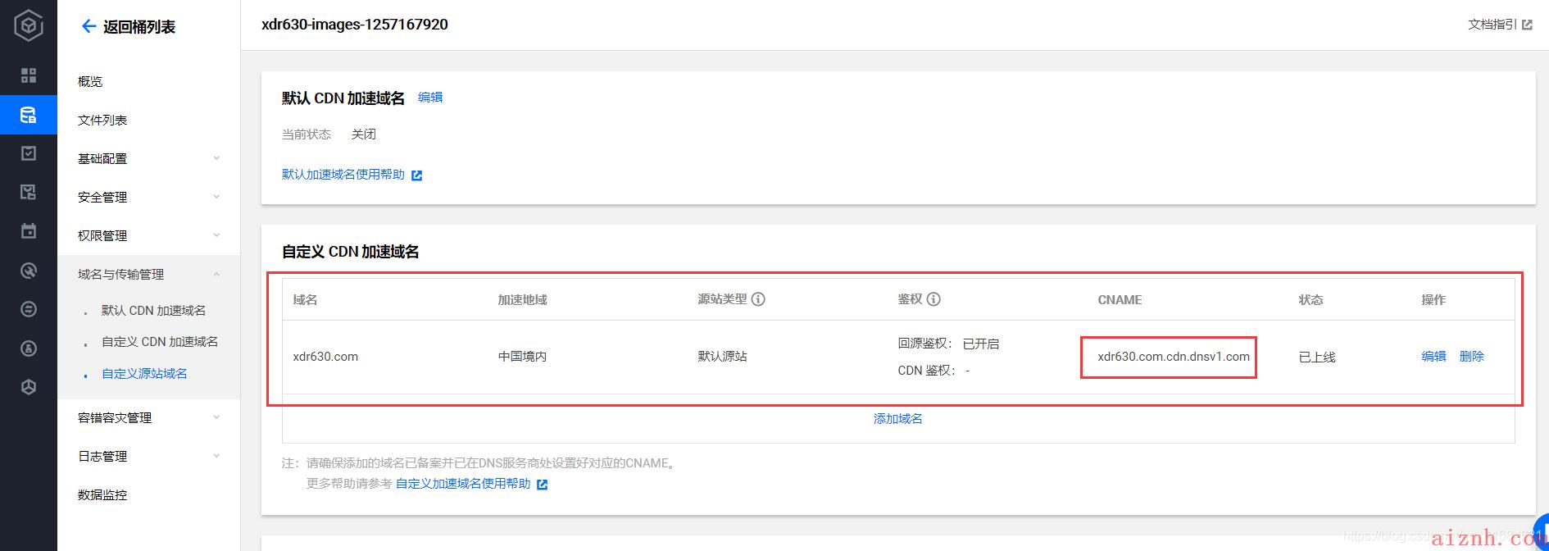Click info icon next to 鉴权 header

click(933, 299)
